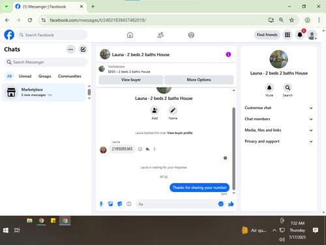Close the Messenger browser tab
Viewport: 326px width, 245px height.
click(x=81, y=7)
